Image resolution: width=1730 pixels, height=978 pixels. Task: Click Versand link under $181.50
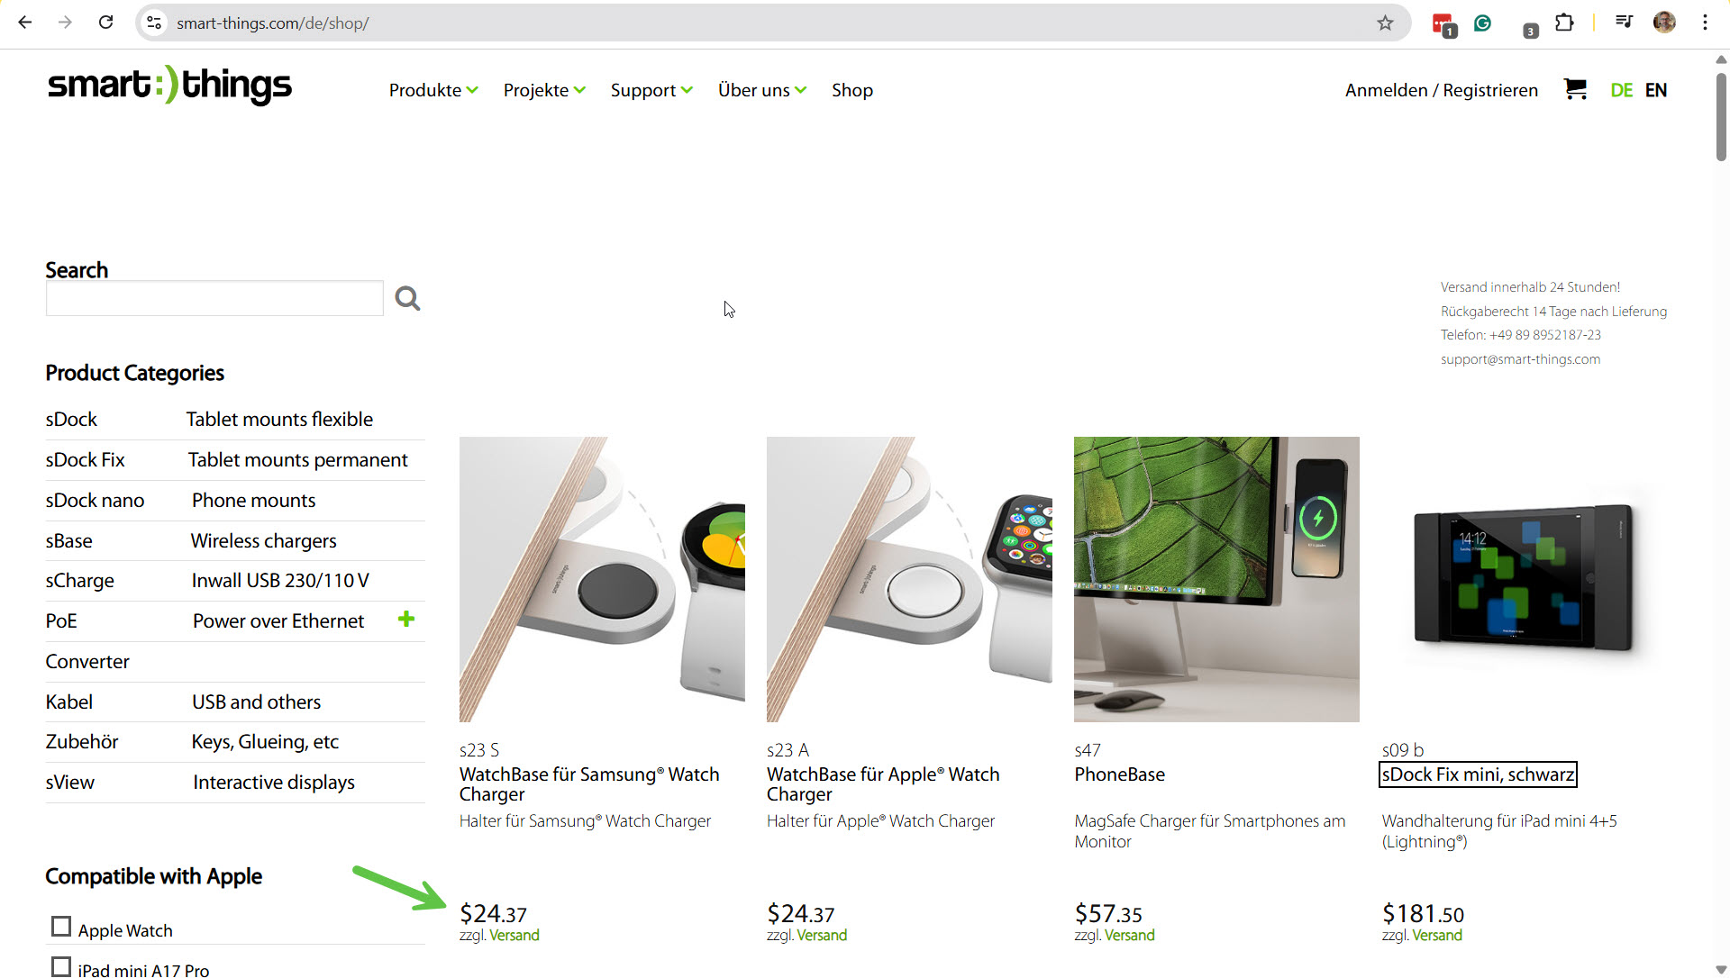click(1437, 935)
